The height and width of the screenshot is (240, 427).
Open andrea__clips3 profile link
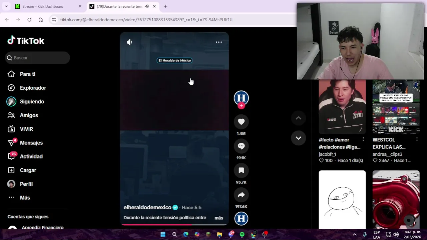coord(387,154)
